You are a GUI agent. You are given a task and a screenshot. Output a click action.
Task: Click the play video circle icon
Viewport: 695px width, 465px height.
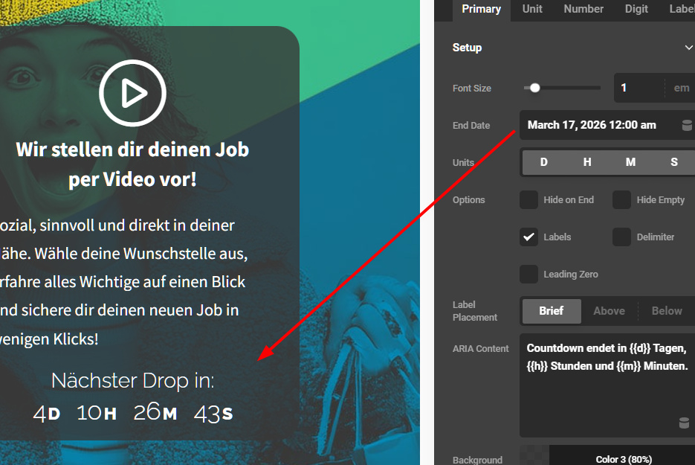point(132,93)
